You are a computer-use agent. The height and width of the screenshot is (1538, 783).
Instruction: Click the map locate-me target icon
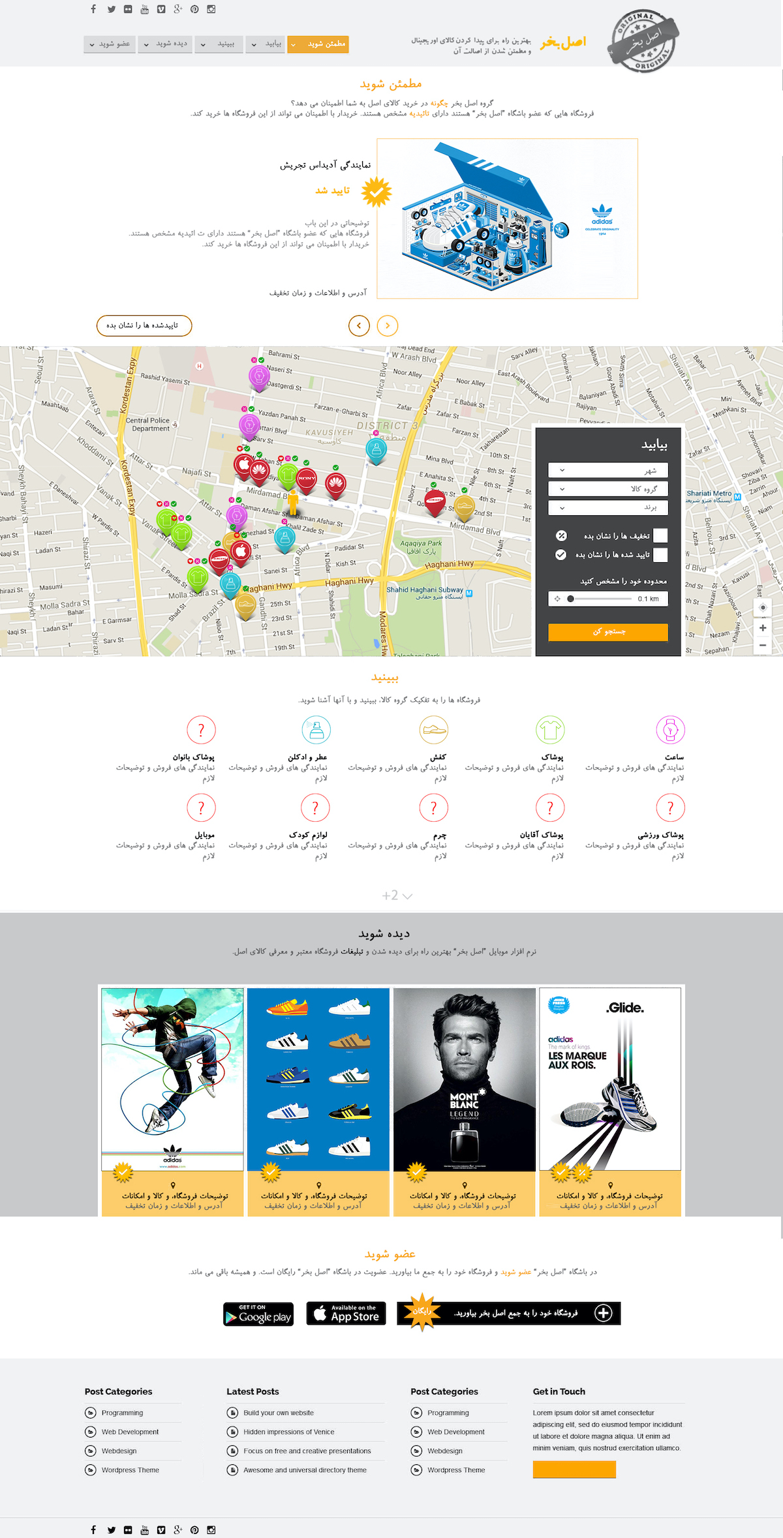click(762, 608)
